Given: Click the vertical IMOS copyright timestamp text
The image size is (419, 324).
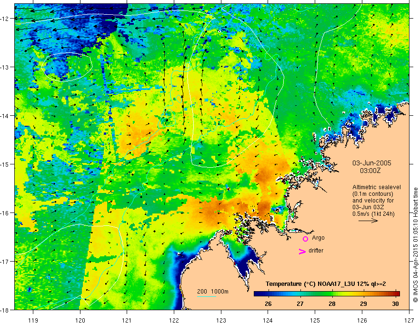Looking at the screenshot, I should point(416,245).
